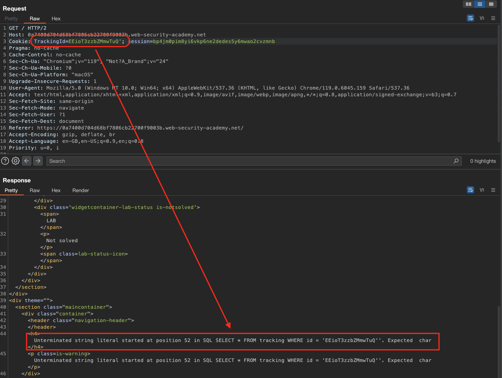Open Response panel hamburger options menu
This screenshot has height=378, width=502.
493,190
